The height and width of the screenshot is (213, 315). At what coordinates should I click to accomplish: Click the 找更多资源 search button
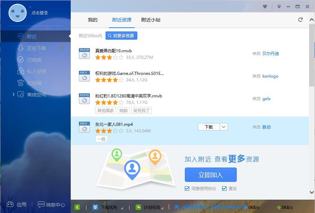click(121, 36)
